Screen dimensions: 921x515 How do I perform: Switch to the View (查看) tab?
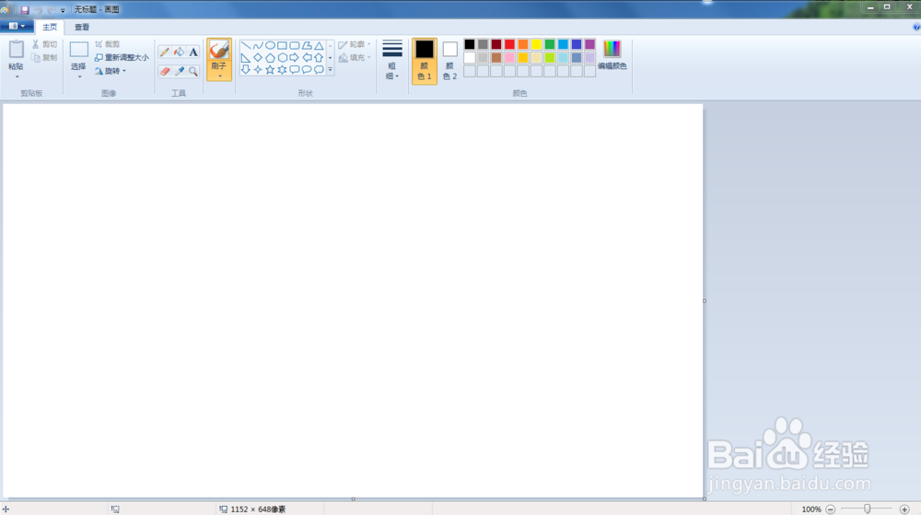click(82, 27)
